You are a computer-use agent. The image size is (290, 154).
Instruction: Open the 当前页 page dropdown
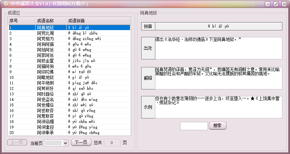(65, 143)
